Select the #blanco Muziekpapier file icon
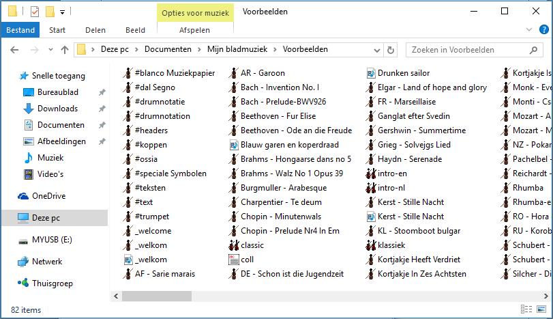 point(128,73)
